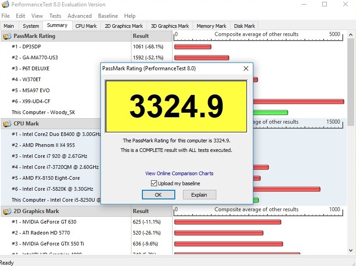Open the File menu
The image size is (356, 266).
click(5, 16)
